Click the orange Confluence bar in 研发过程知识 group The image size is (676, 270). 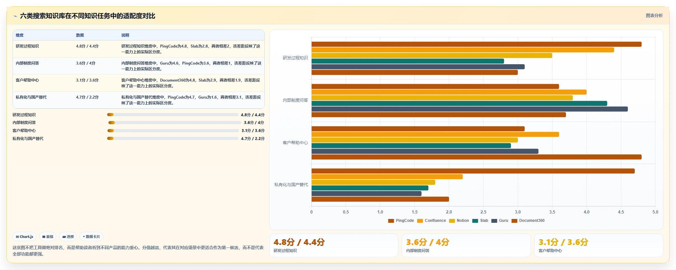tap(463, 50)
